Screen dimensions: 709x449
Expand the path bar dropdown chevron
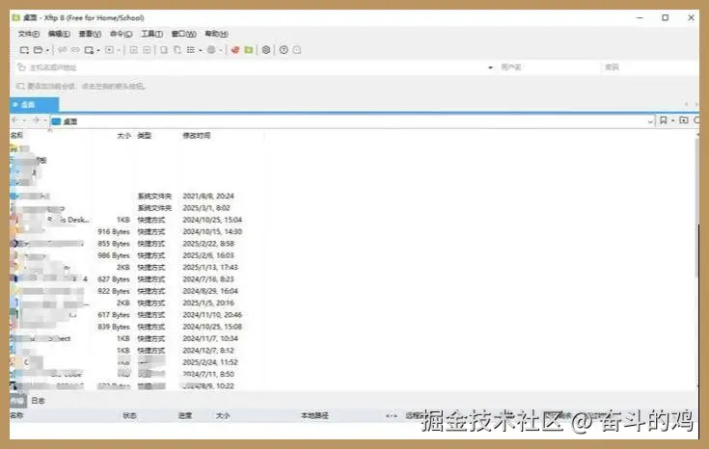pos(650,121)
